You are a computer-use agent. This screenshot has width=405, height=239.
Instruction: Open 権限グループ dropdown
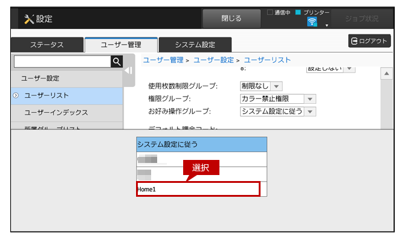[x=278, y=99]
